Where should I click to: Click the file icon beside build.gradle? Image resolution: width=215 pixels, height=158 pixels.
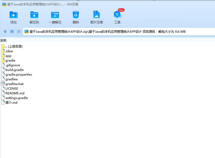(x=3, y=70)
